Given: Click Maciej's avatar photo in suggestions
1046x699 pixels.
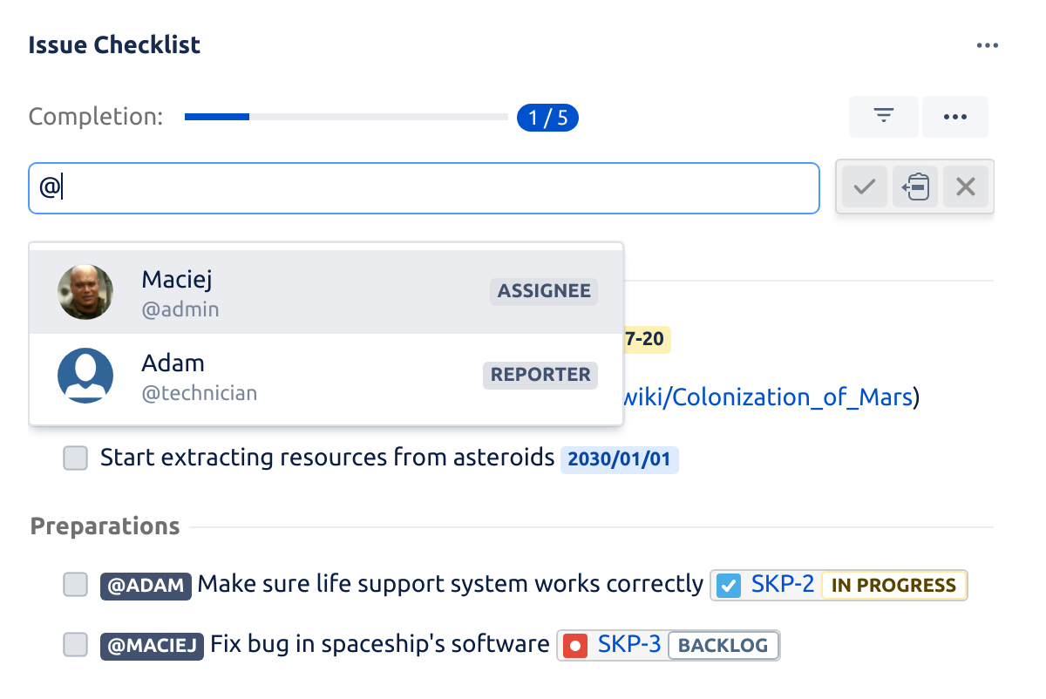Looking at the screenshot, I should click(x=85, y=292).
